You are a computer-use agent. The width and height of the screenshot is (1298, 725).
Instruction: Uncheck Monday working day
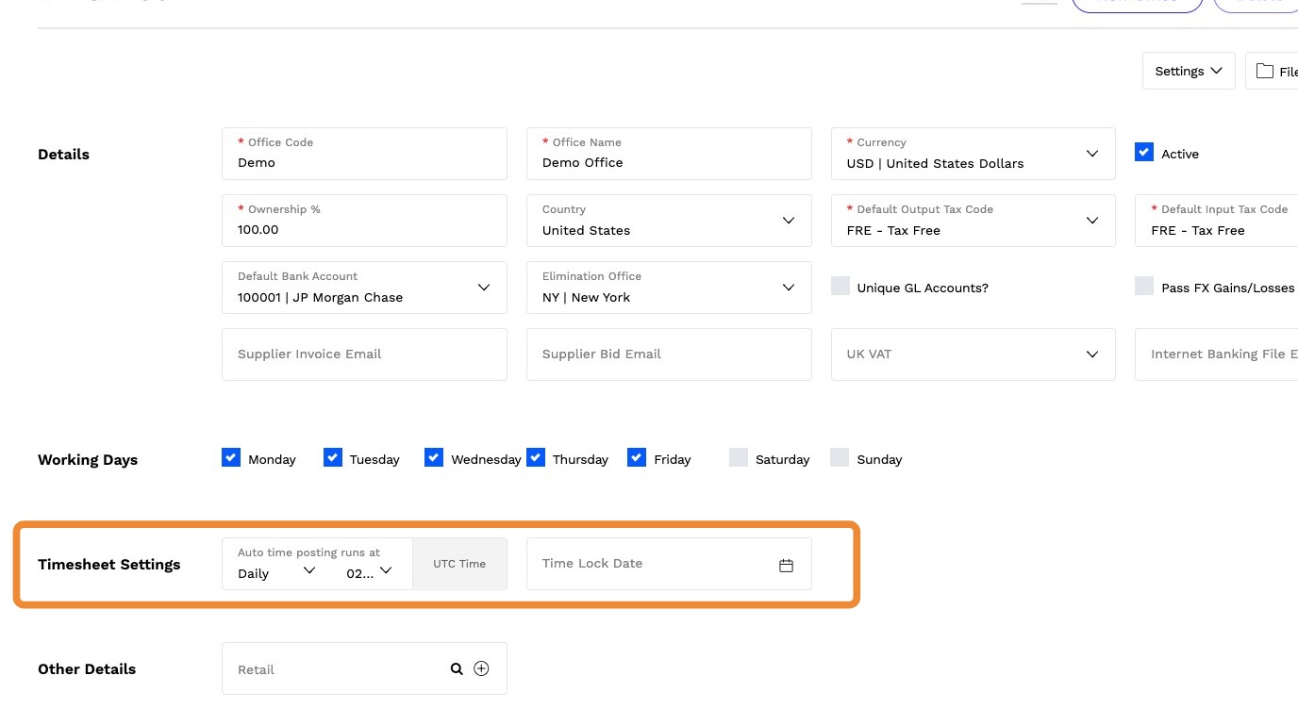pos(231,458)
